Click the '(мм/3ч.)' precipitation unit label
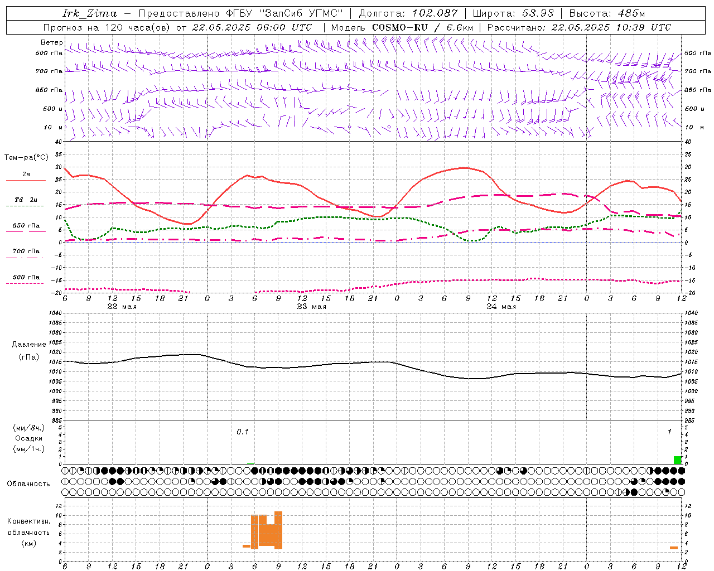The height and width of the screenshot is (571, 714). (29, 428)
